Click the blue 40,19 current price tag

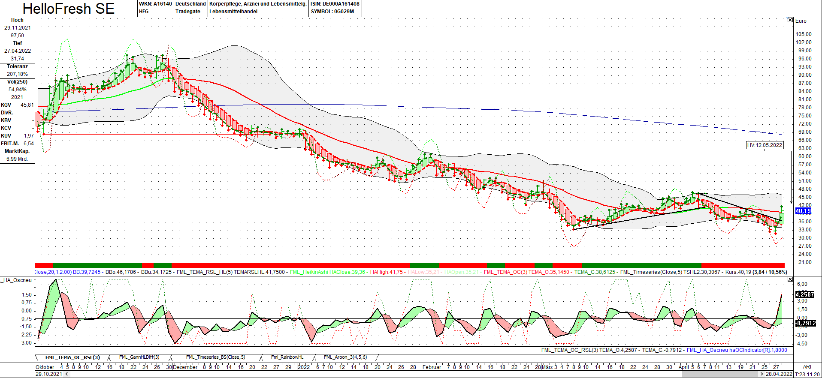click(x=803, y=211)
